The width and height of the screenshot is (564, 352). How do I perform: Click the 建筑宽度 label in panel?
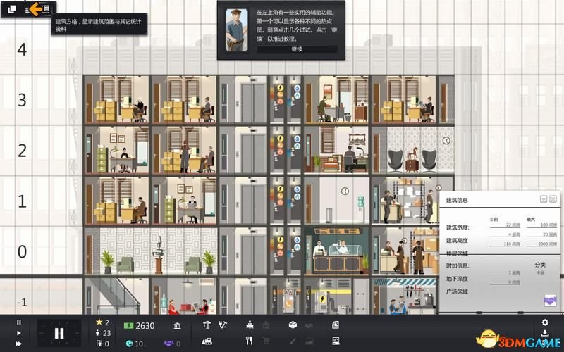[x=458, y=227]
